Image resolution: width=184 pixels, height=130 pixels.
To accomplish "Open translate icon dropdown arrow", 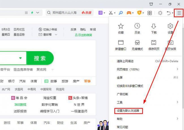I will pyautogui.click(x=104, y=13).
